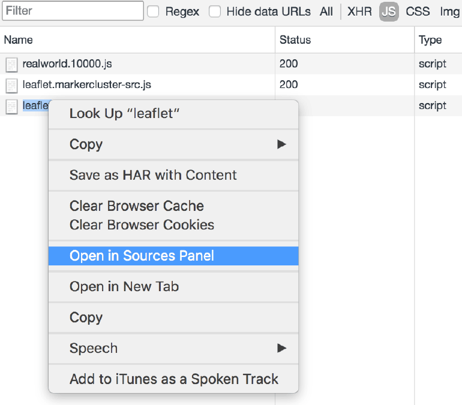Choose Open in Sources Panel
The image size is (462, 405).
(173, 256)
